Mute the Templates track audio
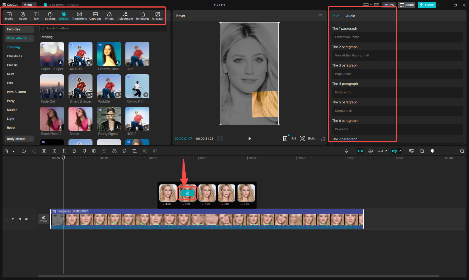Screen dimensions: 469x280 pyautogui.click(x=27, y=219)
